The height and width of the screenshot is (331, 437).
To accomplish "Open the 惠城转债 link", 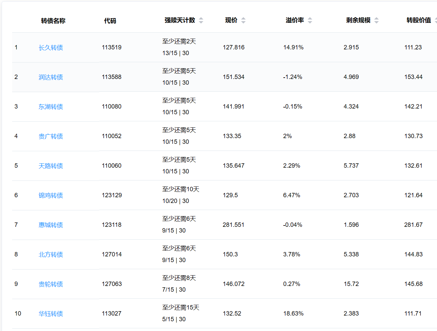I will [51, 225].
